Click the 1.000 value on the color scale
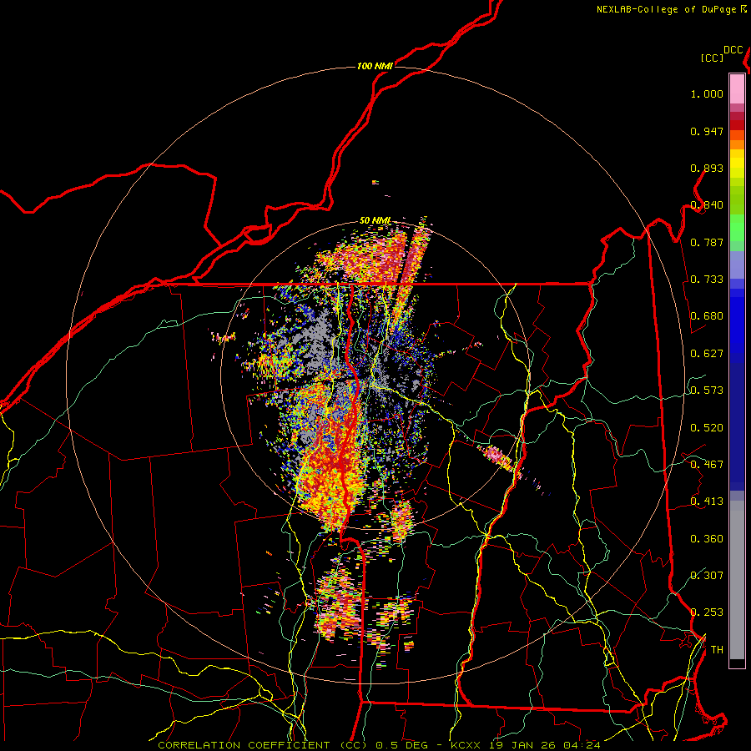The height and width of the screenshot is (751, 751). 707,94
